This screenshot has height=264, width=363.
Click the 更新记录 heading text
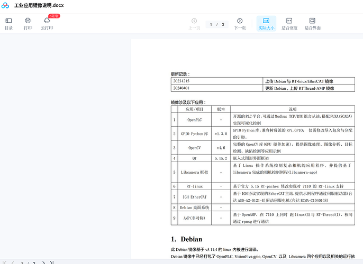tap(180, 74)
